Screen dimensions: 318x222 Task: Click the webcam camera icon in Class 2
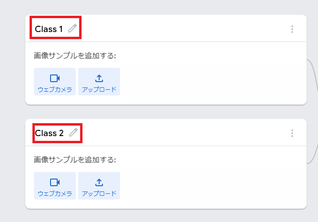click(55, 182)
